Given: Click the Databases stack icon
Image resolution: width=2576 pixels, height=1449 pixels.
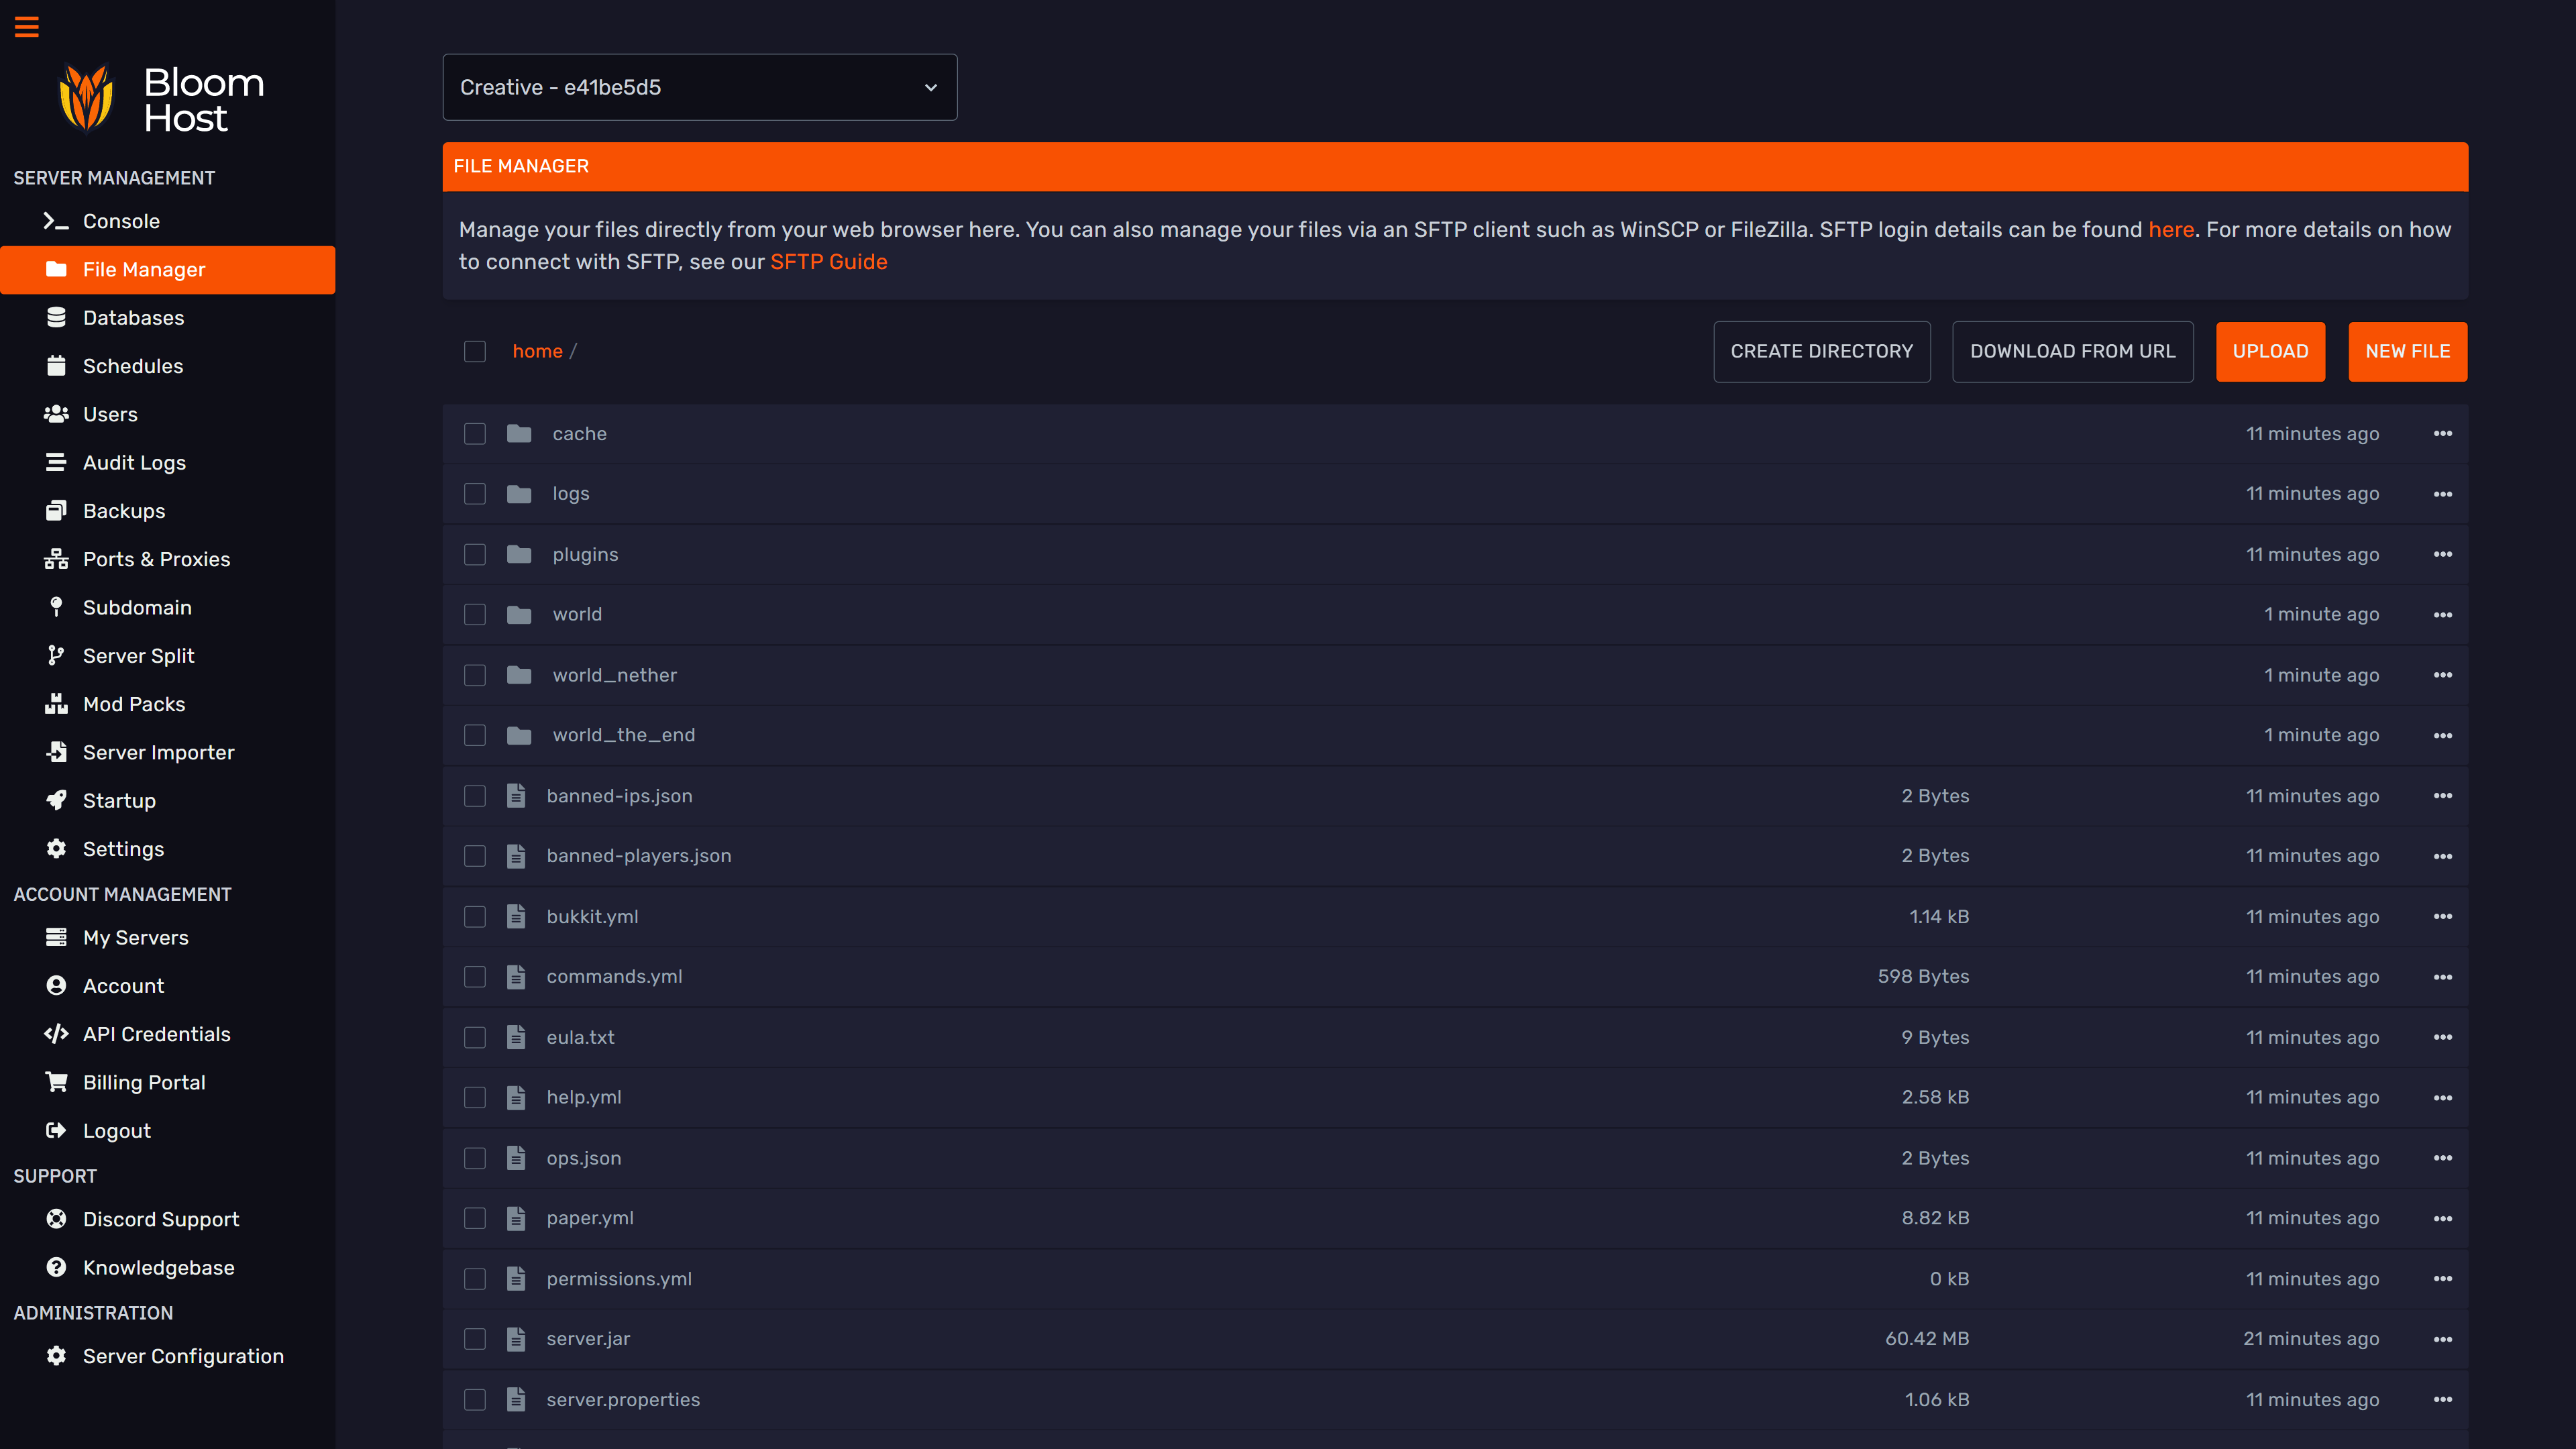Looking at the screenshot, I should coord(56,318).
